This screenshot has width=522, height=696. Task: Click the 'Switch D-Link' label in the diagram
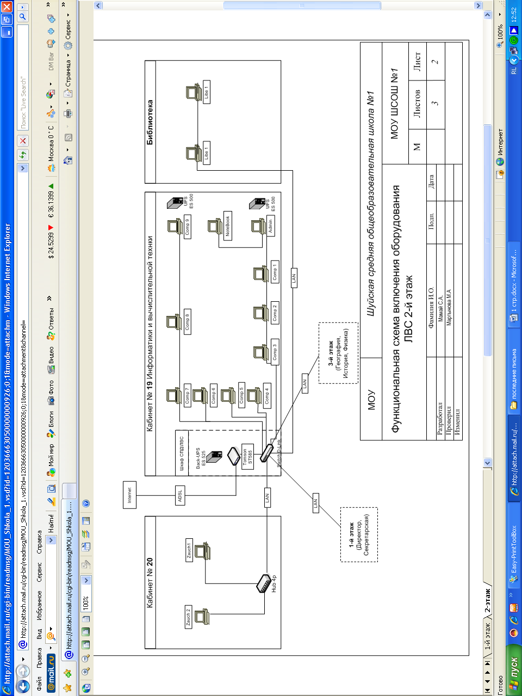coord(279,453)
